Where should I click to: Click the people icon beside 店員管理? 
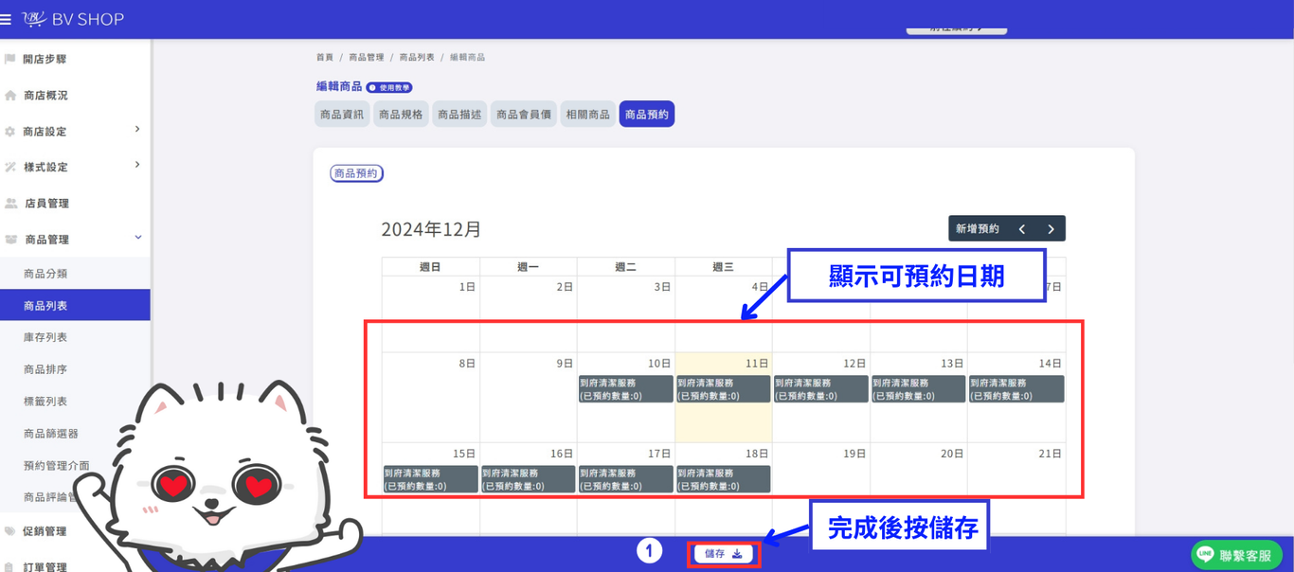tap(11, 204)
